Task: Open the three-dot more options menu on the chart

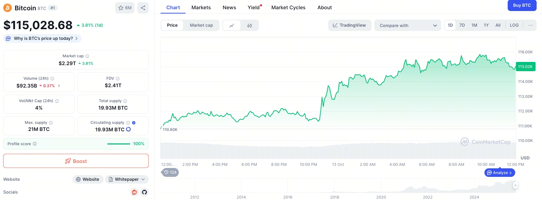Action: [530, 25]
